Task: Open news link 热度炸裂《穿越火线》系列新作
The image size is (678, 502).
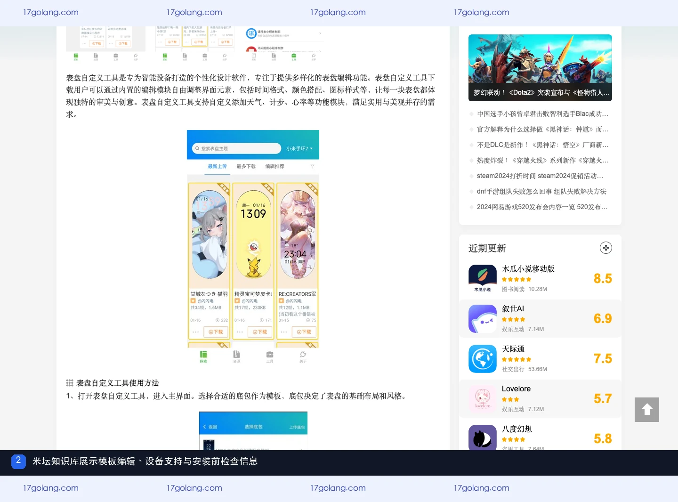Action: [x=542, y=161]
